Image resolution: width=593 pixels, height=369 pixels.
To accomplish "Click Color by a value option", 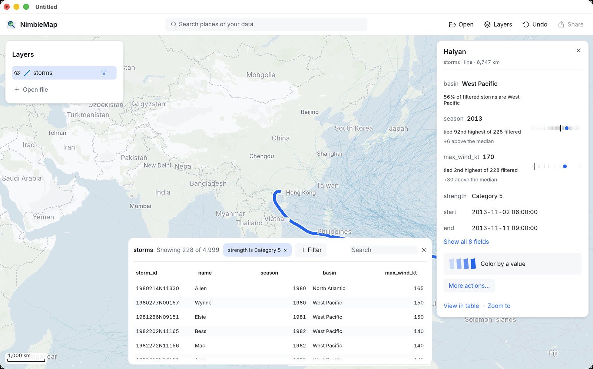I will click(x=513, y=264).
